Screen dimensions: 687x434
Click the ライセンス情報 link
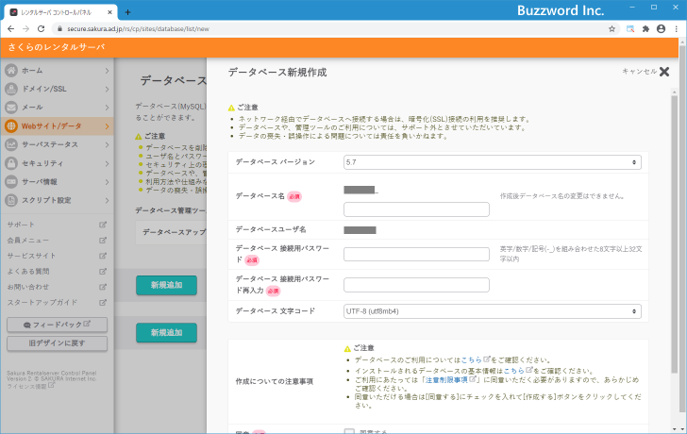coord(26,386)
